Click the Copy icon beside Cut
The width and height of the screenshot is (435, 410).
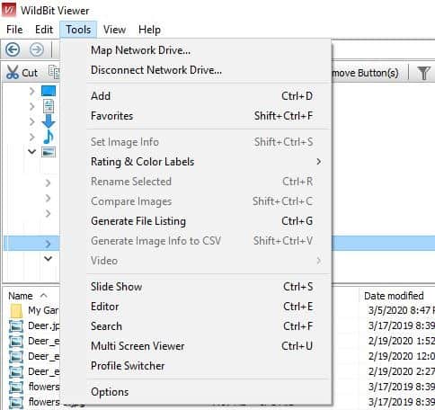[x=54, y=72]
